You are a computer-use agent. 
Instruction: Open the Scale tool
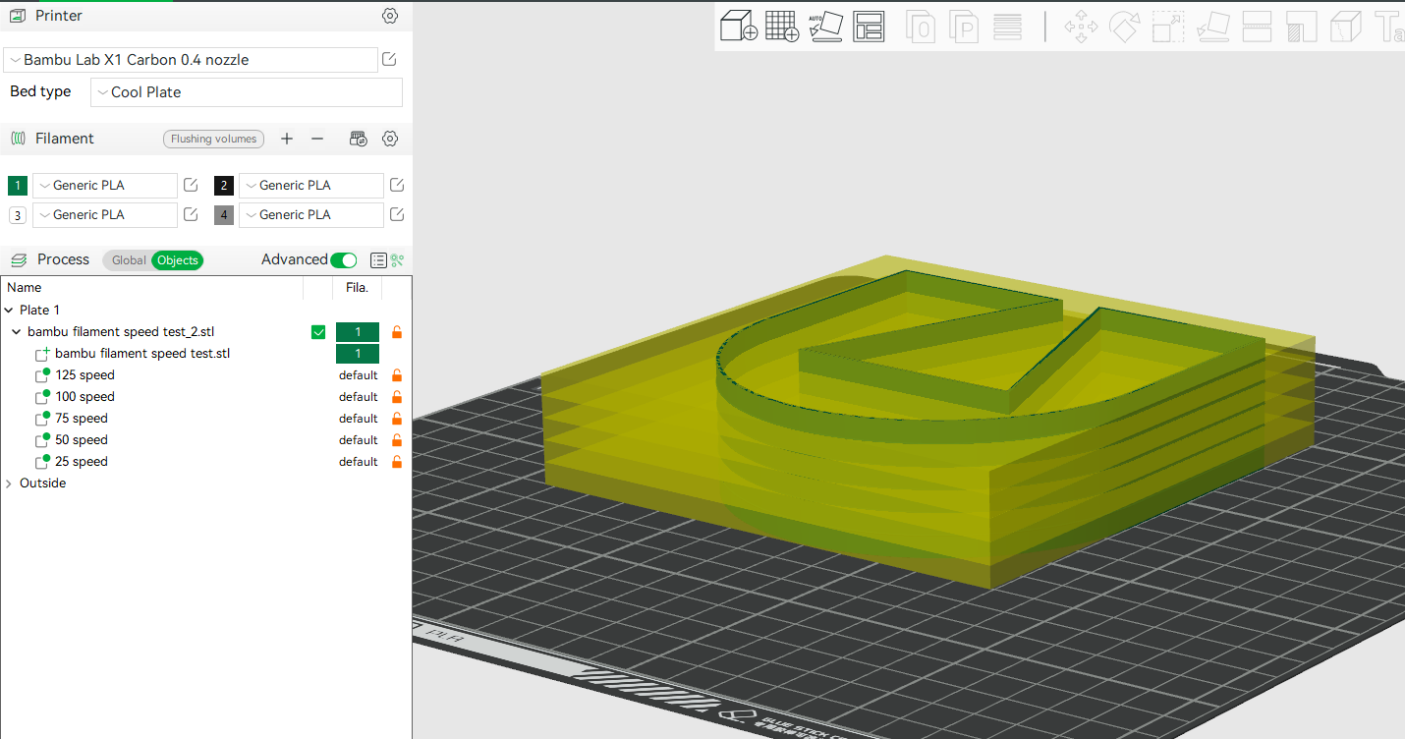pyautogui.click(x=1167, y=27)
